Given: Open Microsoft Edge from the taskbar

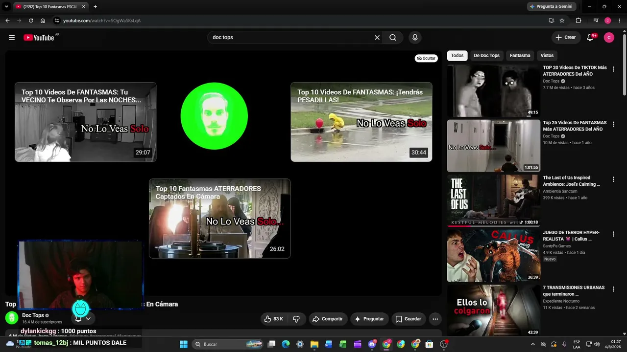Looking at the screenshot, I should [x=286, y=344].
